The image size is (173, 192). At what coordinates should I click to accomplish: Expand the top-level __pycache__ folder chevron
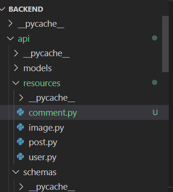10,23
